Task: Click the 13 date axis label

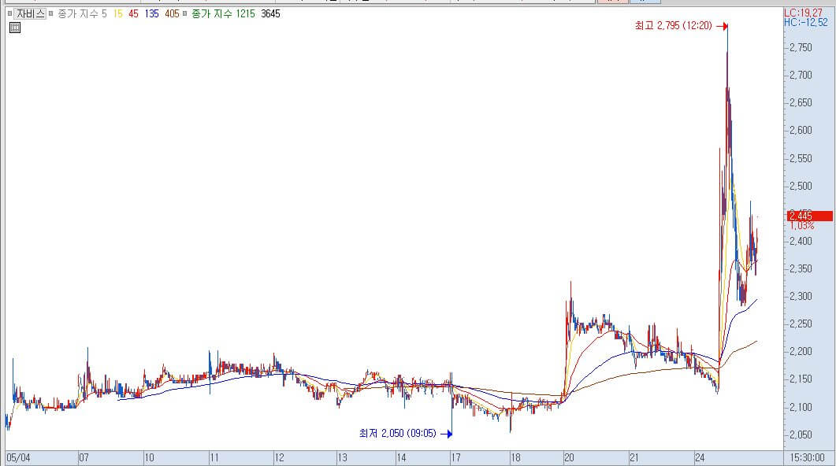Action: click(x=342, y=457)
